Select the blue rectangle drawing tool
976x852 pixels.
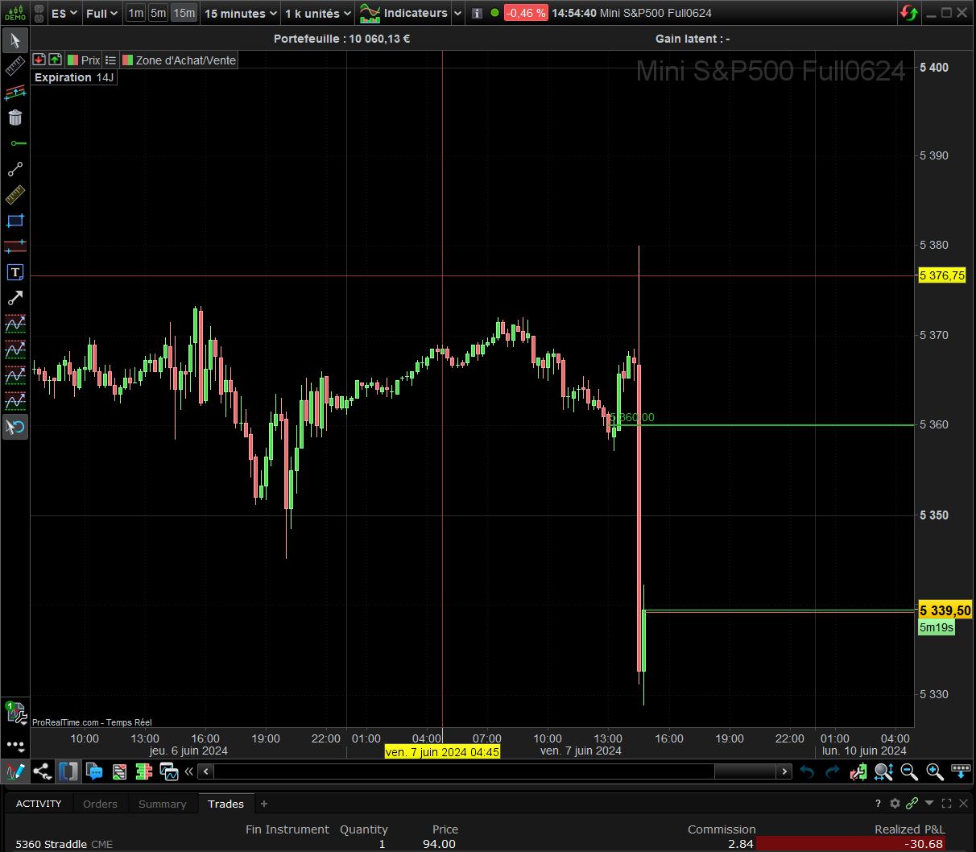click(x=15, y=221)
